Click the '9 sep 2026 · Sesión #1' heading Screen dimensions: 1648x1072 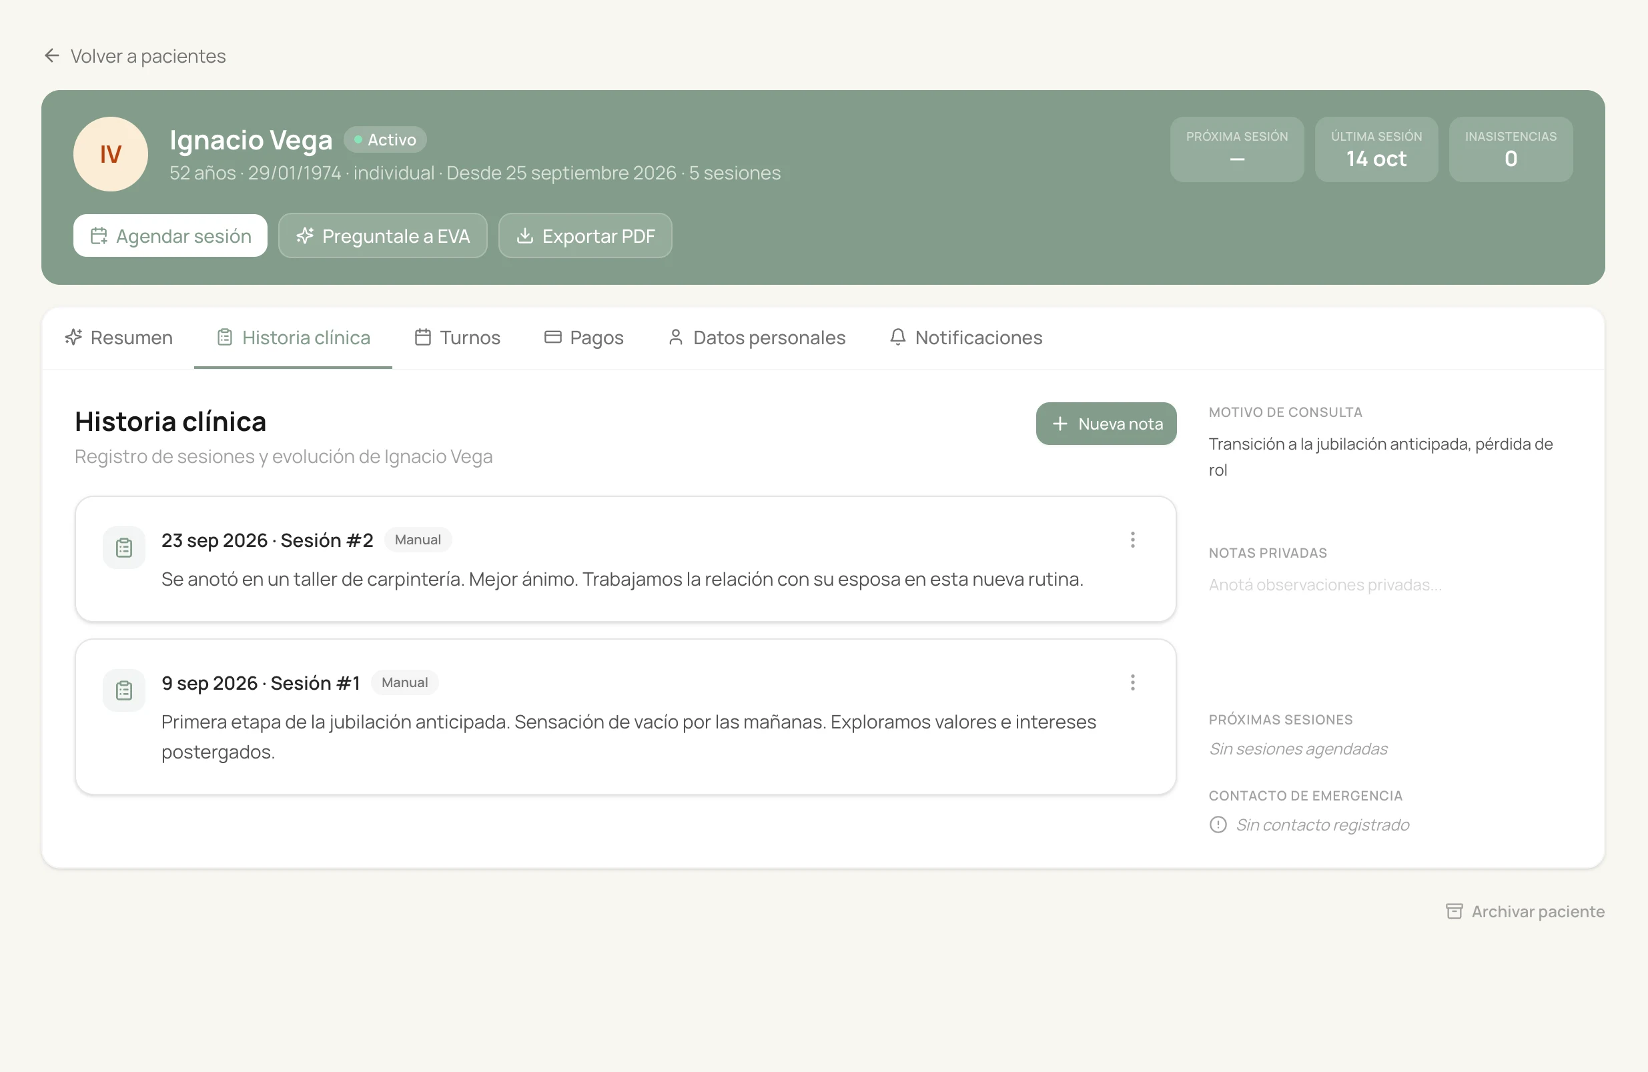point(261,683)
